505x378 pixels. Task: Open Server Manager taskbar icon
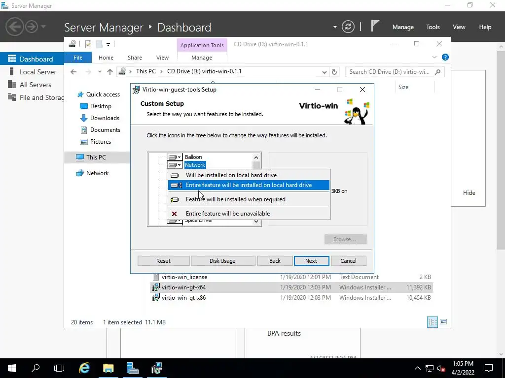pyautogui.click(x=132, y=368)
